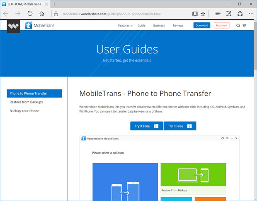This screenshot has width=257, height=201.
Task: Open the site search magnifier
Action: 238,25
